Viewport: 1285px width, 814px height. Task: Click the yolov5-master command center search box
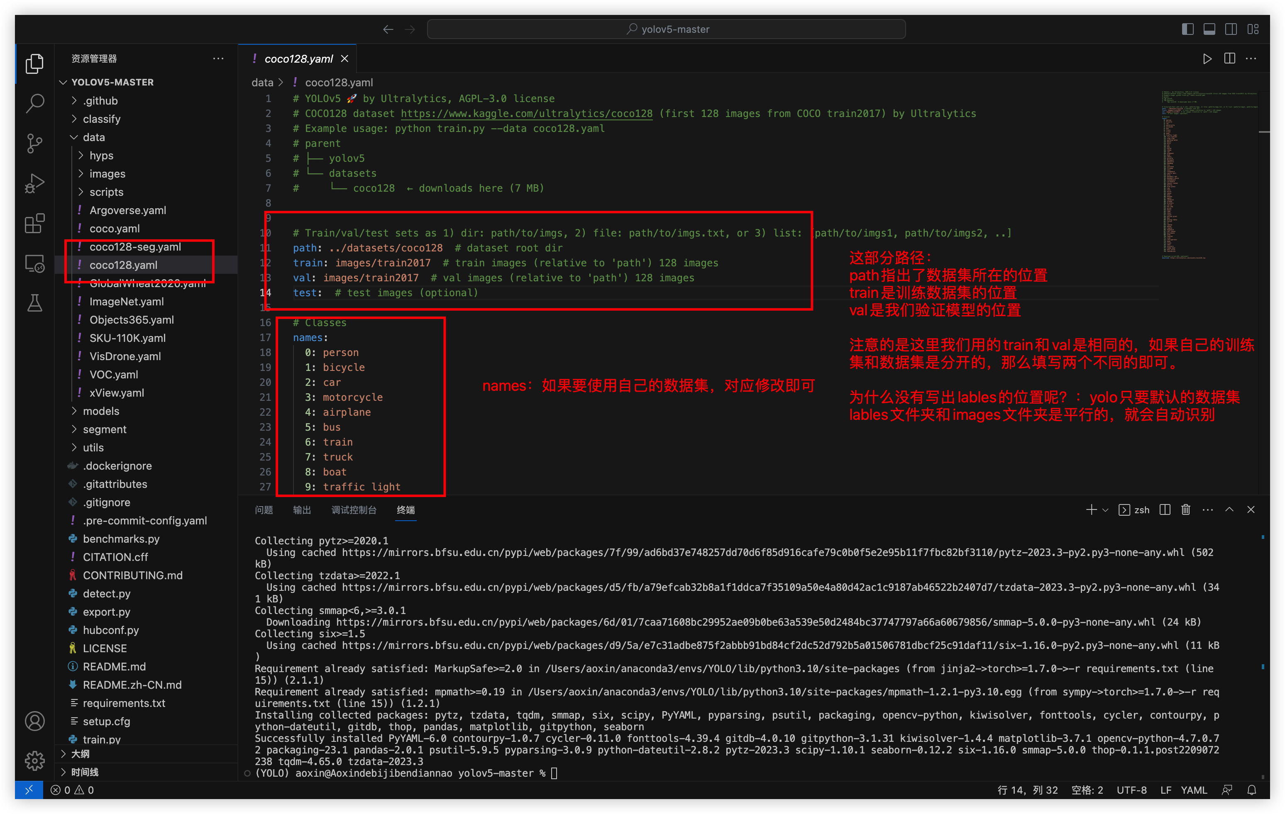(666, 29)
